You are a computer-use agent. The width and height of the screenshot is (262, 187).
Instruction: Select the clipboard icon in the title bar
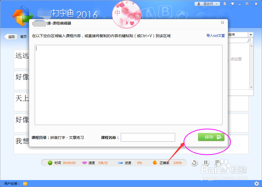click(225, 3)
